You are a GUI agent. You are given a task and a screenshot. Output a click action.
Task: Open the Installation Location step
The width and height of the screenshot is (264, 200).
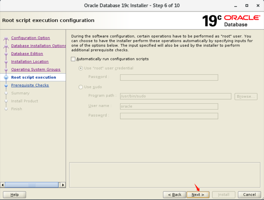point(30,61)
